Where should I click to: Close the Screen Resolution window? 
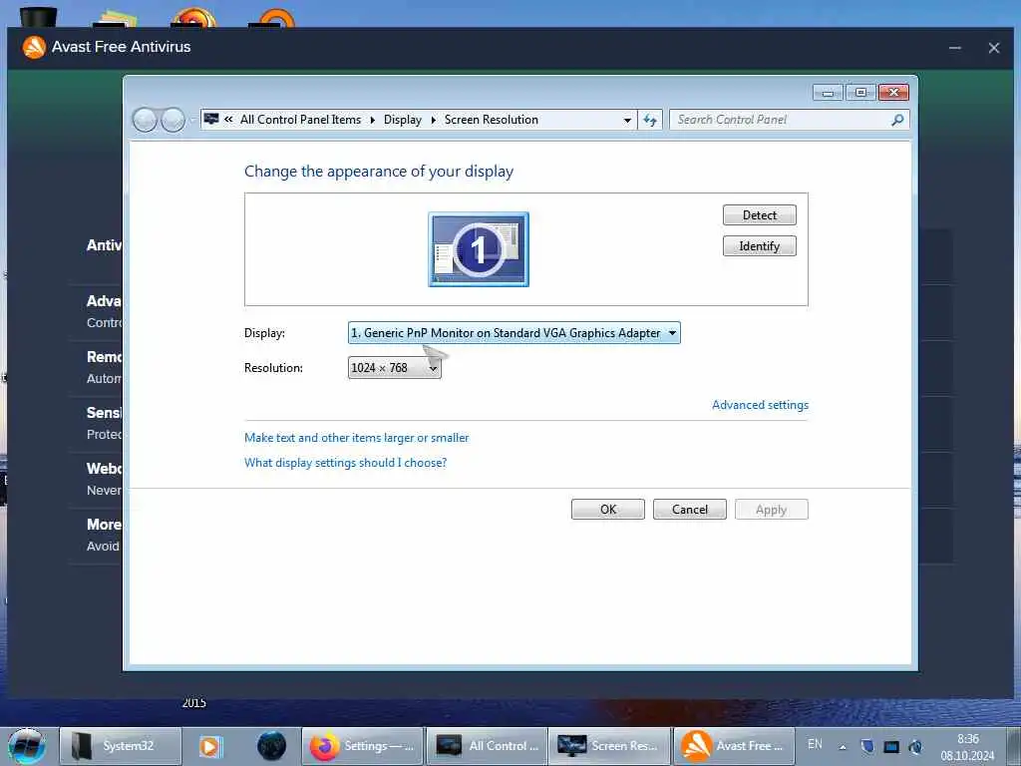pyautogui.click(x=893, y=93)
